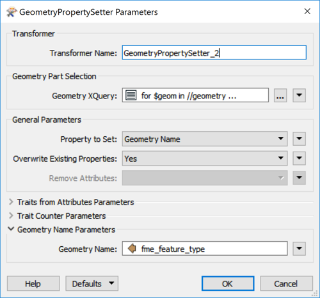Open the Defaults button dropdown arrow
The image size is (320, 298).
(111, 283)
